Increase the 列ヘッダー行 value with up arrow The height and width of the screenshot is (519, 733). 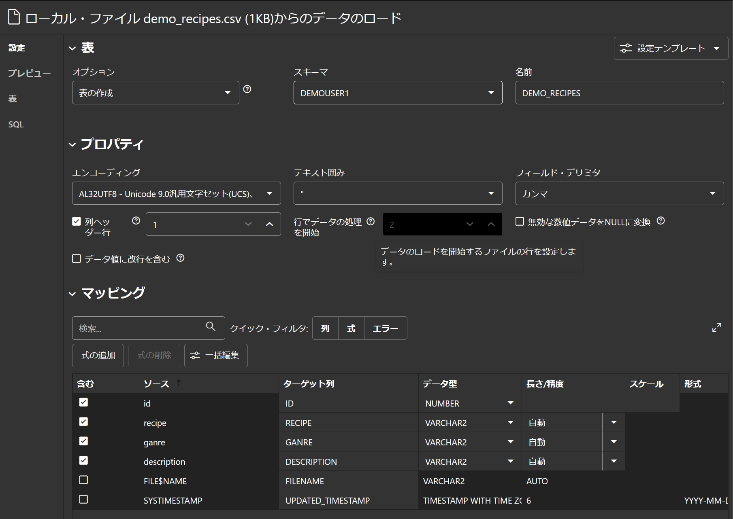(x=269, y=224)
